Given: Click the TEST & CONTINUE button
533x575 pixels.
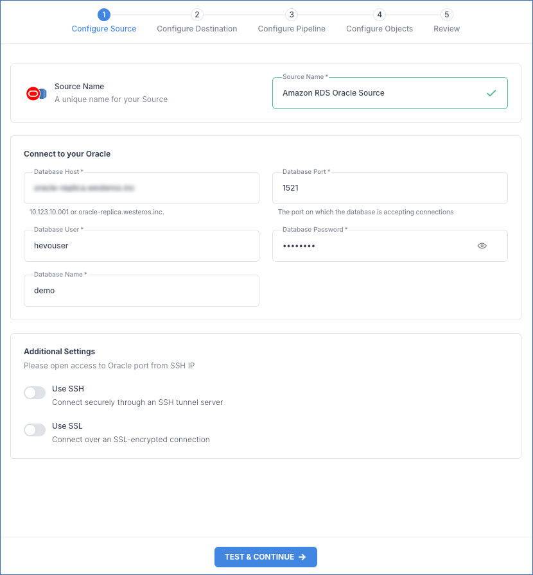Looking at the screenshot, I should click(x=266, y=556).
